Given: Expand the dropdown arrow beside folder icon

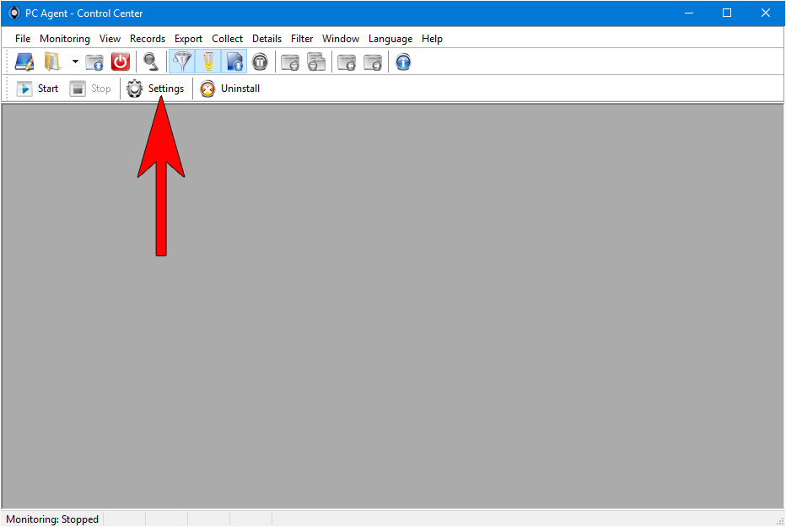Looking at the screenshot, I should [74, 62].
